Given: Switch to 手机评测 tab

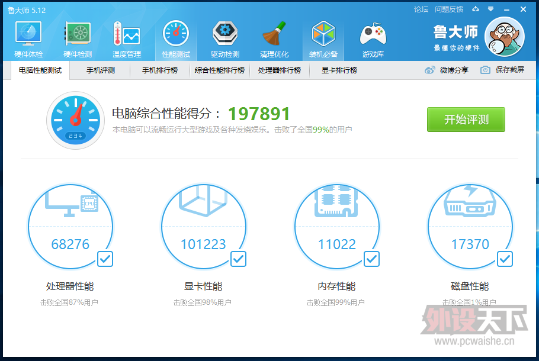Looking at the screenshot, I should coord(100,70).
